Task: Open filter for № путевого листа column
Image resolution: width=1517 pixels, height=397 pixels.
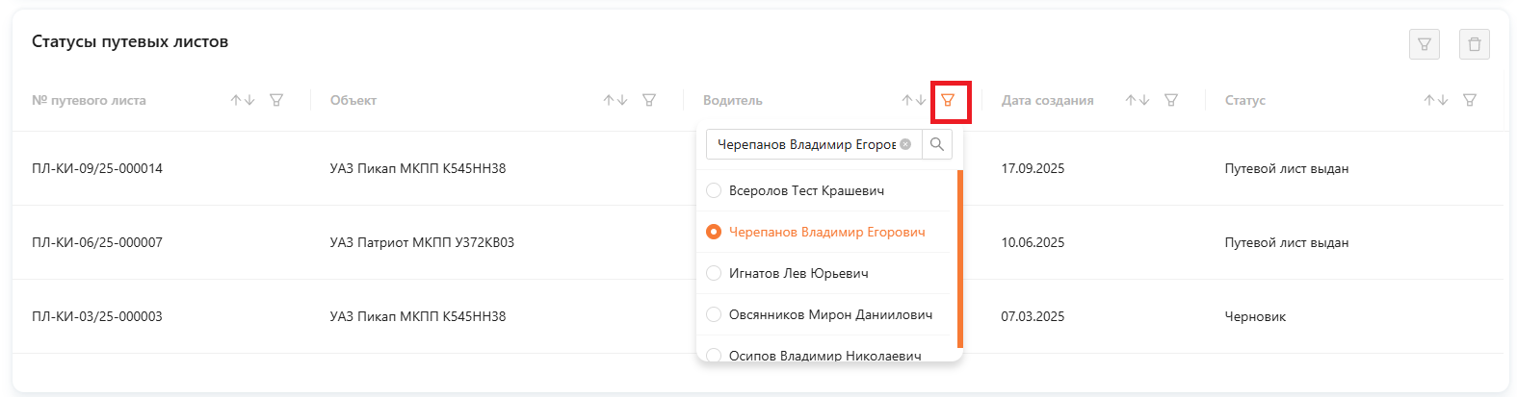Action: (276, 100)
